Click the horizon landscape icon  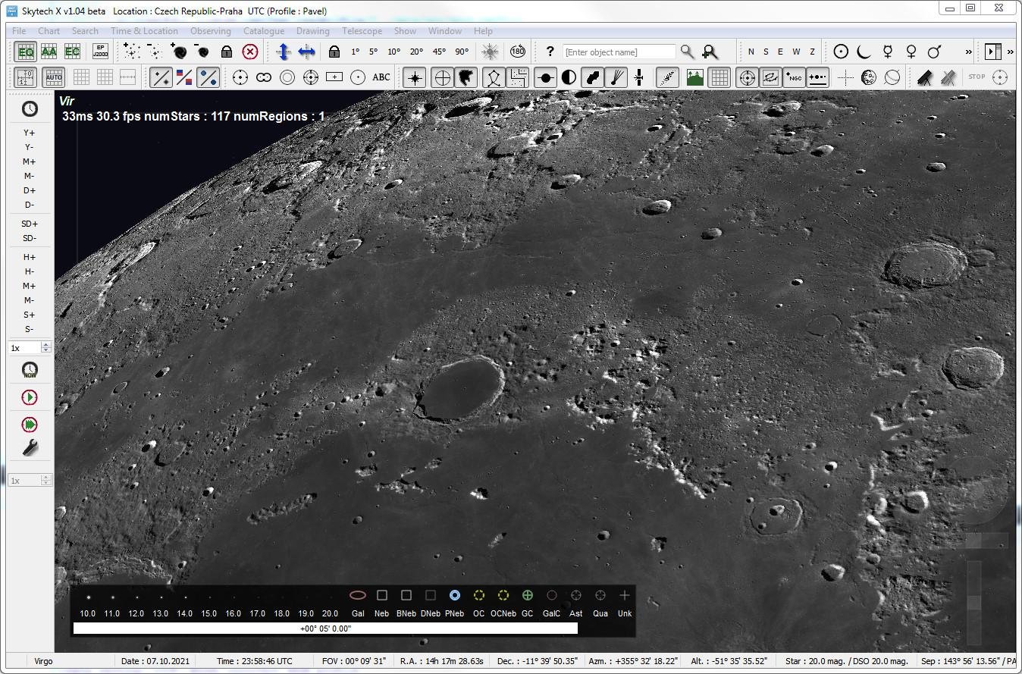click(x=694, y=77)
